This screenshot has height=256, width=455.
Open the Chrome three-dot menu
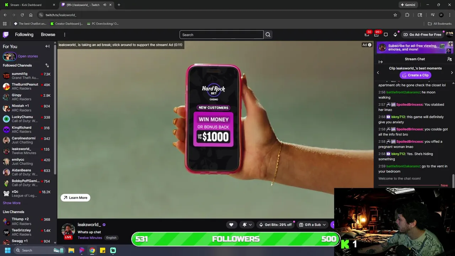pyautogui.click(x=450, y=15)
